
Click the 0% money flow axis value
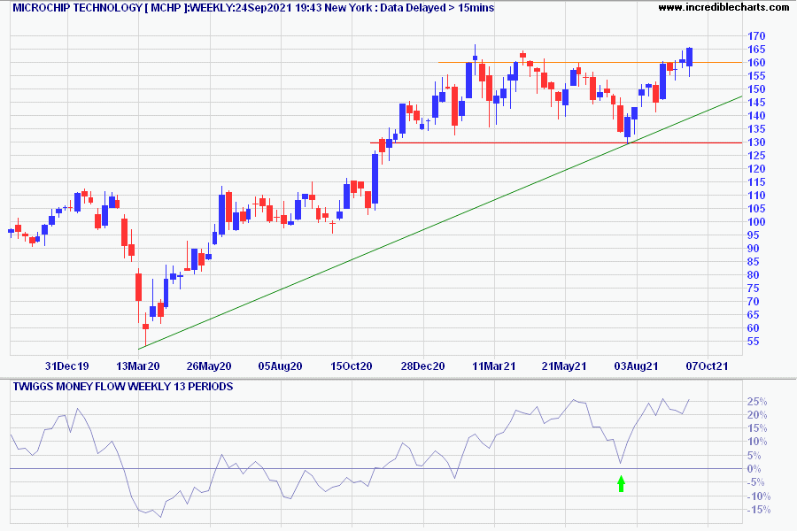[x=754, y=469]
